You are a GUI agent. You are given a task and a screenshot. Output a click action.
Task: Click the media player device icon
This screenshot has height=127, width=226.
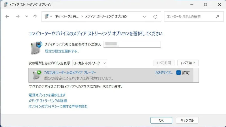[x=37, y=75]
